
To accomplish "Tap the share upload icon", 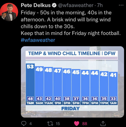I will [x=103, y=124].
